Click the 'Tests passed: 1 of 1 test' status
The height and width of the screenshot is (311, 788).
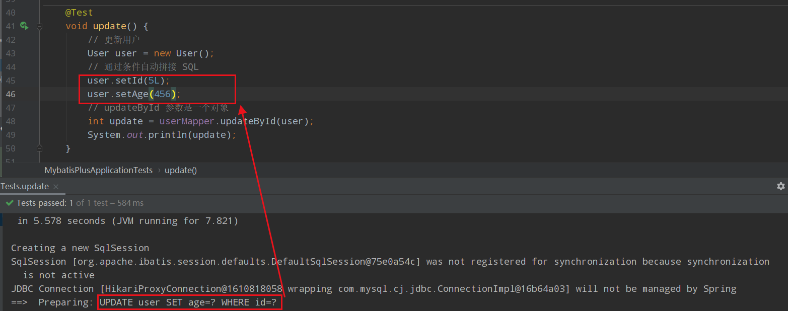(62, 203)
